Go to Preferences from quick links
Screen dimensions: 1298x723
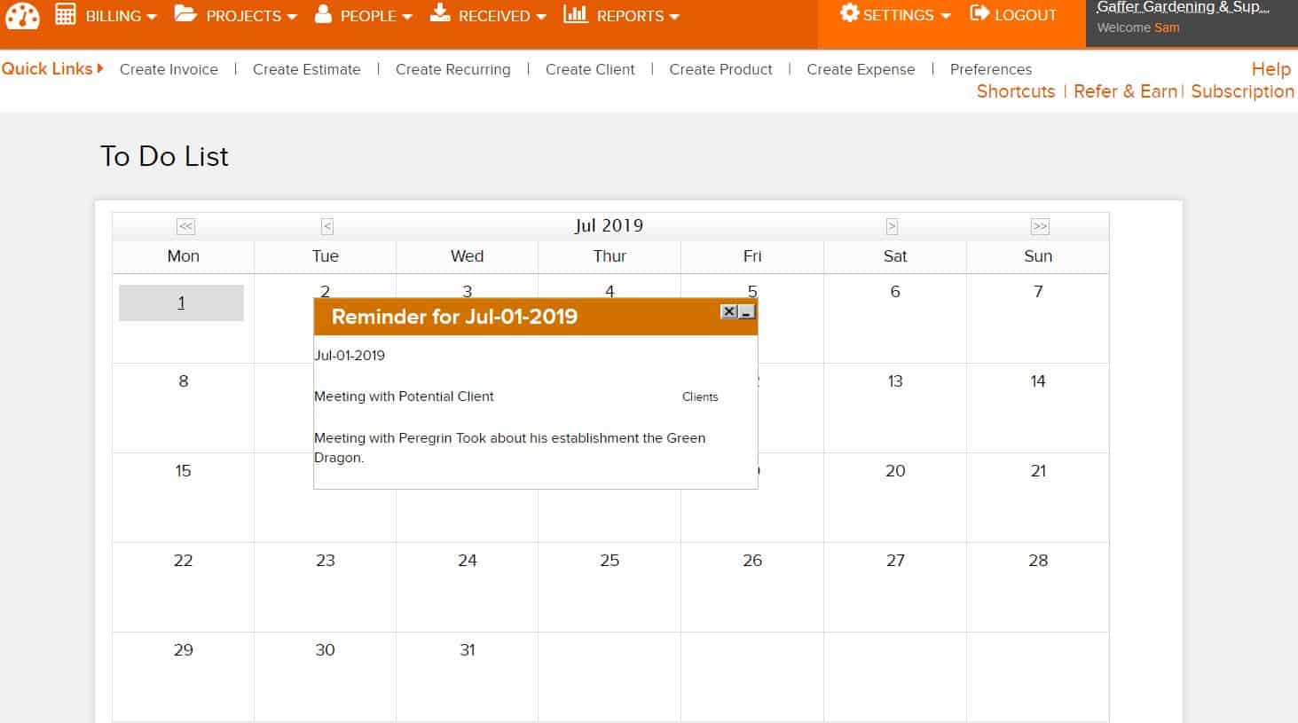pos(991,69)
